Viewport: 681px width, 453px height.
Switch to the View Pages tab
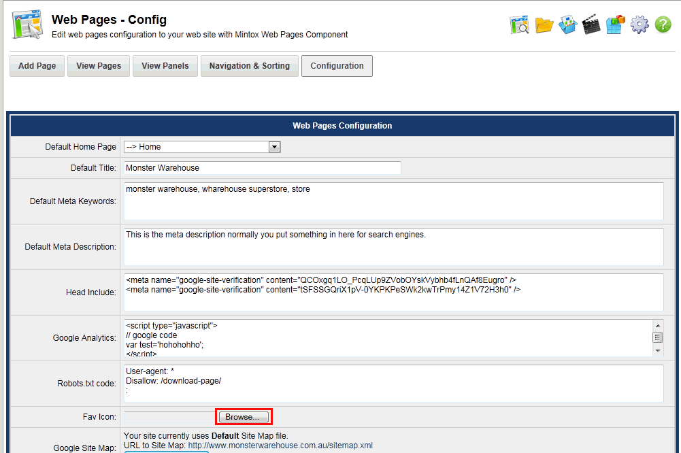(99, 66)
